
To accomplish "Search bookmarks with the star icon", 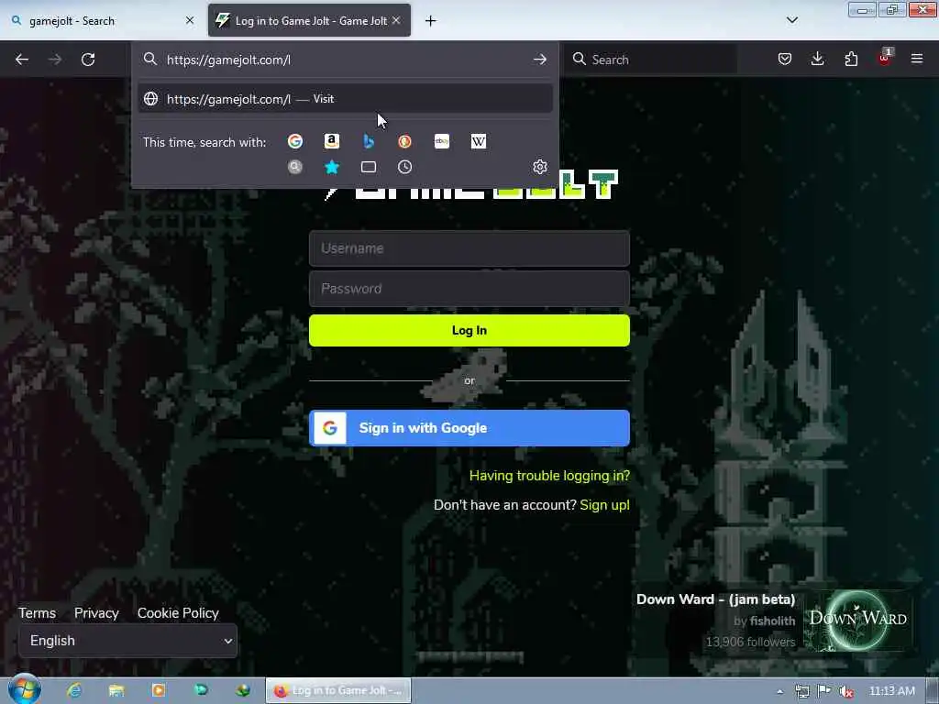I will pos(332,167).
